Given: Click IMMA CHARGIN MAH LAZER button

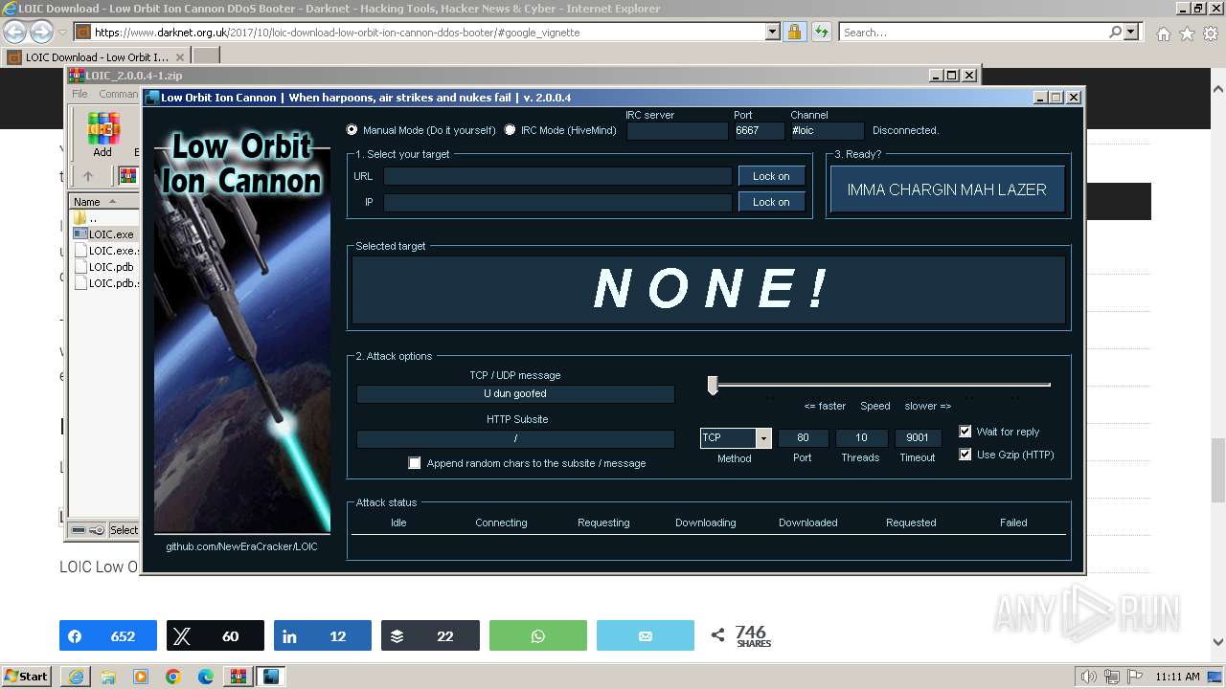Looking at the screenshot, I should click(x=946, y=189).
